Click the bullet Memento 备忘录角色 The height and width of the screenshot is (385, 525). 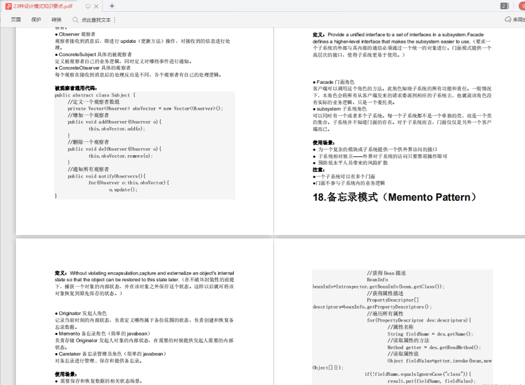coord(103,334)
